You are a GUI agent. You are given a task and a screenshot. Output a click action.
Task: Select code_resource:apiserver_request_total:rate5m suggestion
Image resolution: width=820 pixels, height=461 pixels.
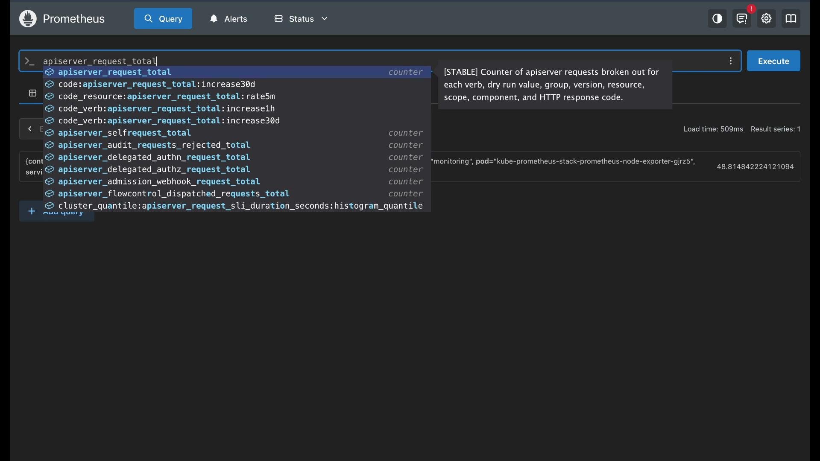pyautogui.click(x=237, y=96)
